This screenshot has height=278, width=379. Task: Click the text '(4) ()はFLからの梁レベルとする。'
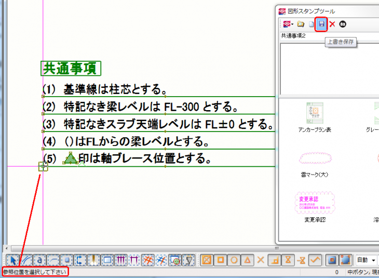tap(126, 141)
